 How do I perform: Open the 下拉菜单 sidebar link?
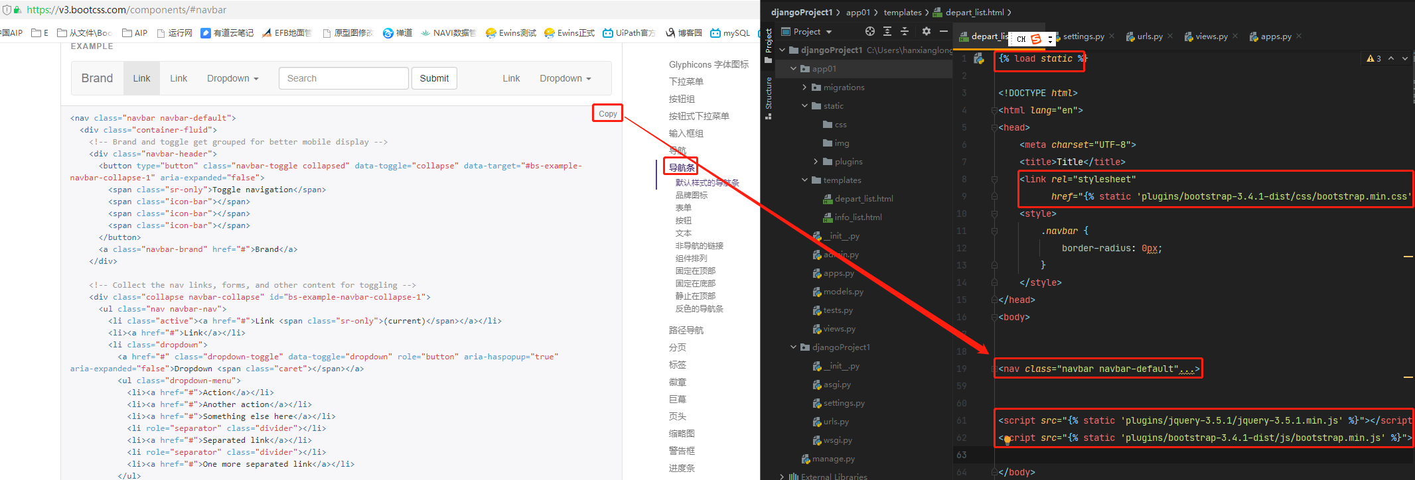(686, 82)
